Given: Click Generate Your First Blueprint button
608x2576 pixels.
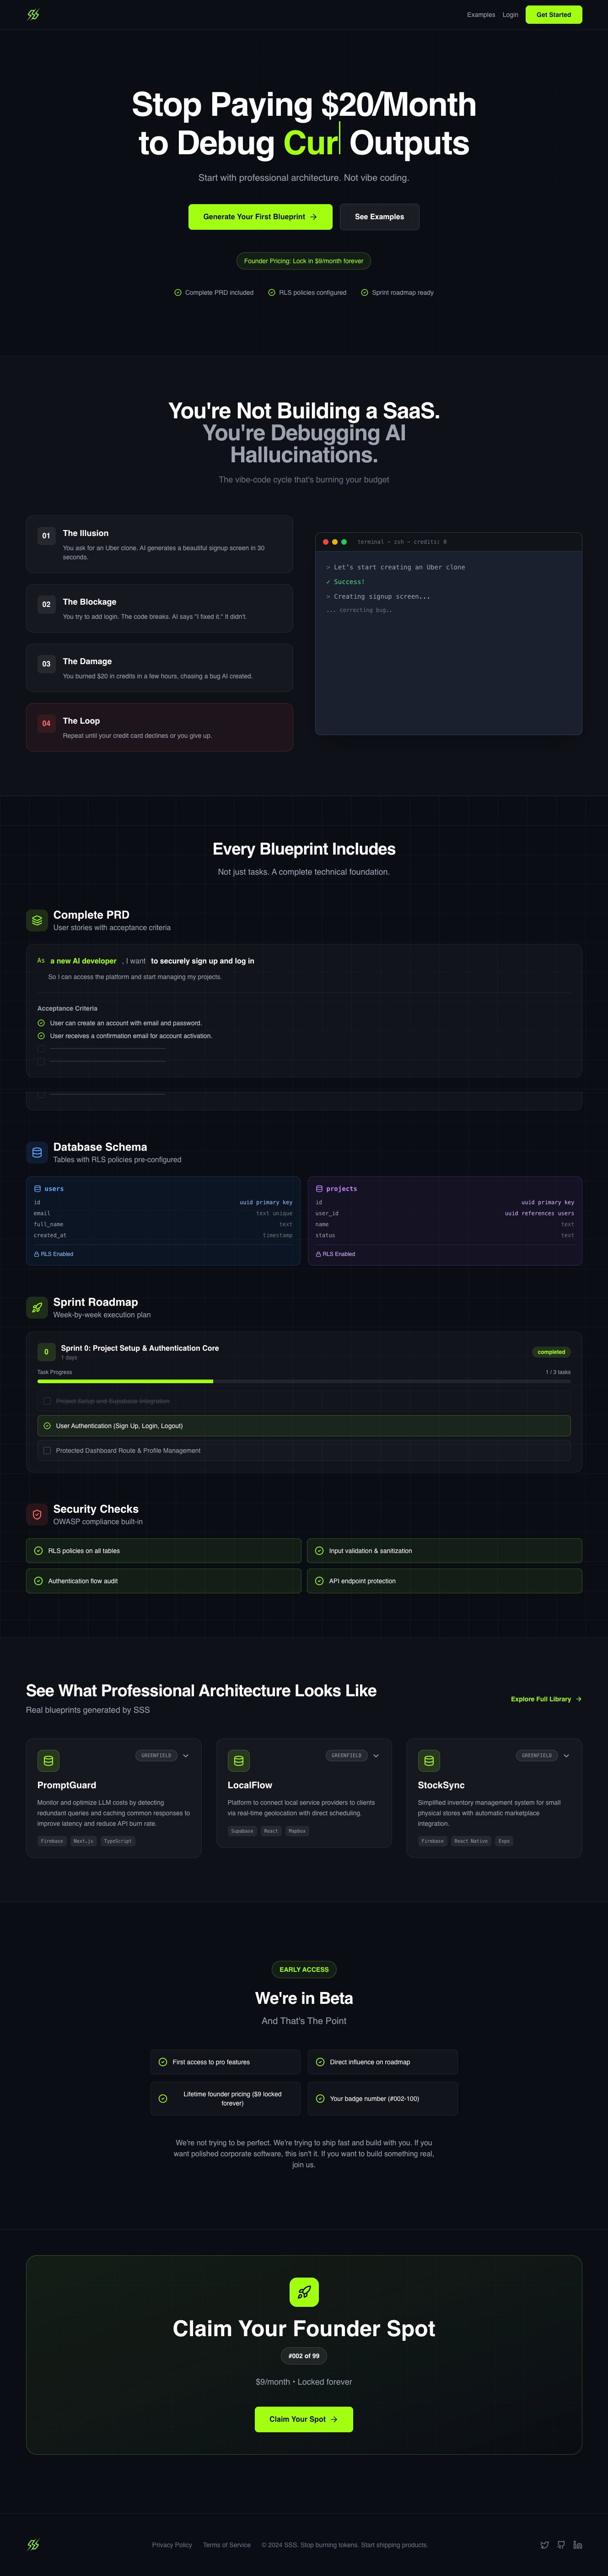Looking at the screenshot, I should (x=260, y=217).
